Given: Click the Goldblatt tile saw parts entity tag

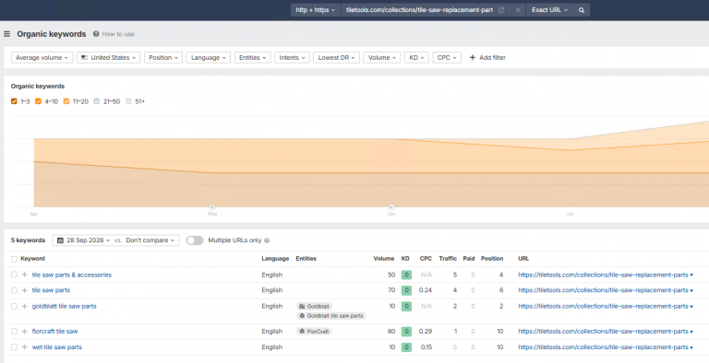Looking at the screenshot, I should (x=331, y=316).
